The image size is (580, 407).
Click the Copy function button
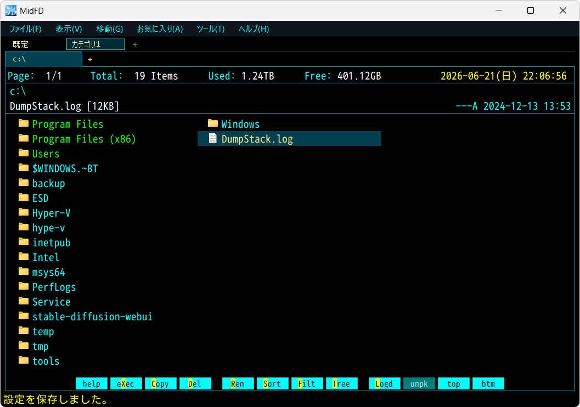point(160,384)
